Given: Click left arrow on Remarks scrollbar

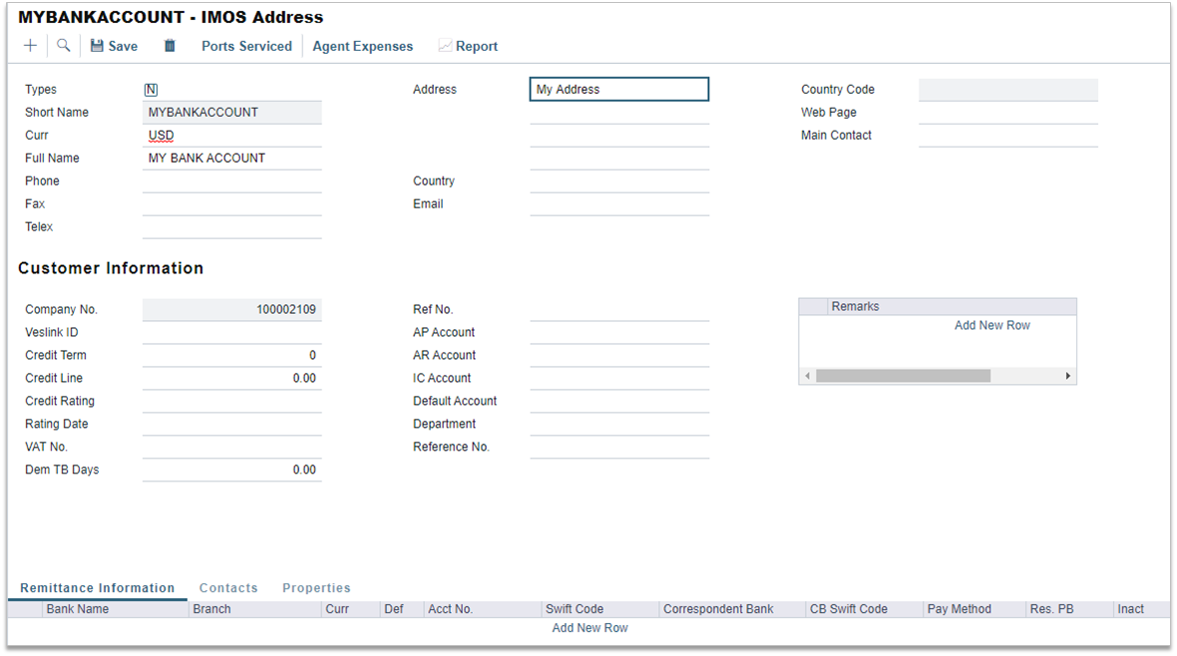Looking at the screenshot, I should [x=807, y=376].
